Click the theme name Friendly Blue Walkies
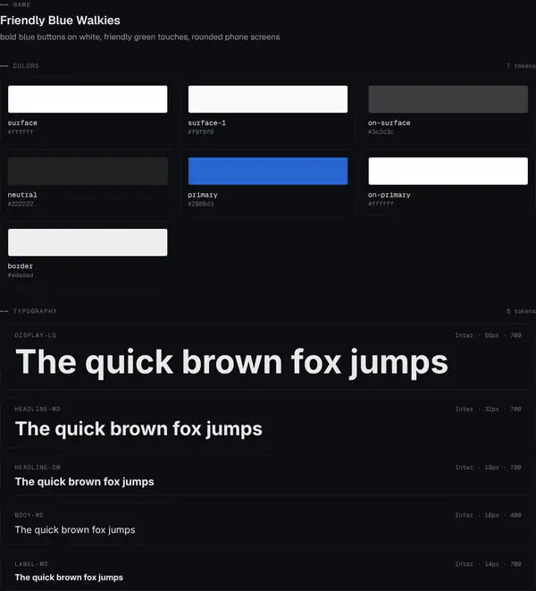 (60, 21)
